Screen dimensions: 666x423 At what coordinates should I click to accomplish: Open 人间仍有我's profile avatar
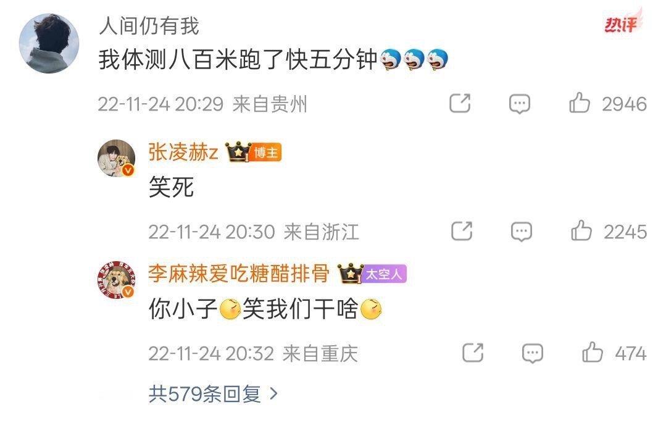[x=49, y=43]
